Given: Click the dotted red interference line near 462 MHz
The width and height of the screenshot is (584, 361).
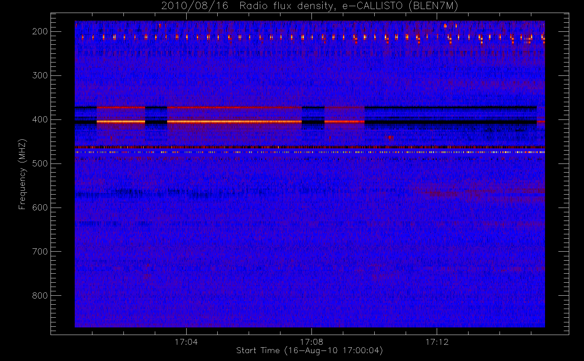Looking at the screenshot, I should [310, 147].
